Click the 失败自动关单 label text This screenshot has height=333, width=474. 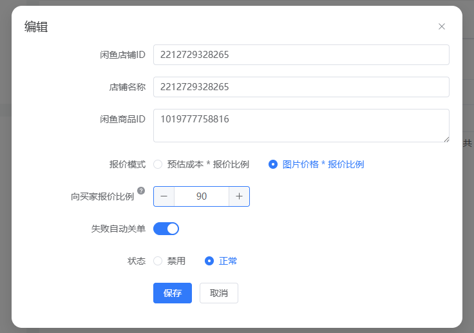[x=118, y=229]
